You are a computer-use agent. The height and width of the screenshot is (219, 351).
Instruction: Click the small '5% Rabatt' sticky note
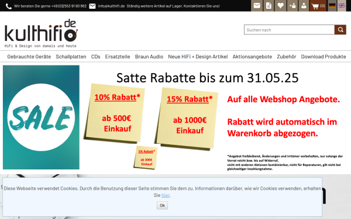(146, 158)
